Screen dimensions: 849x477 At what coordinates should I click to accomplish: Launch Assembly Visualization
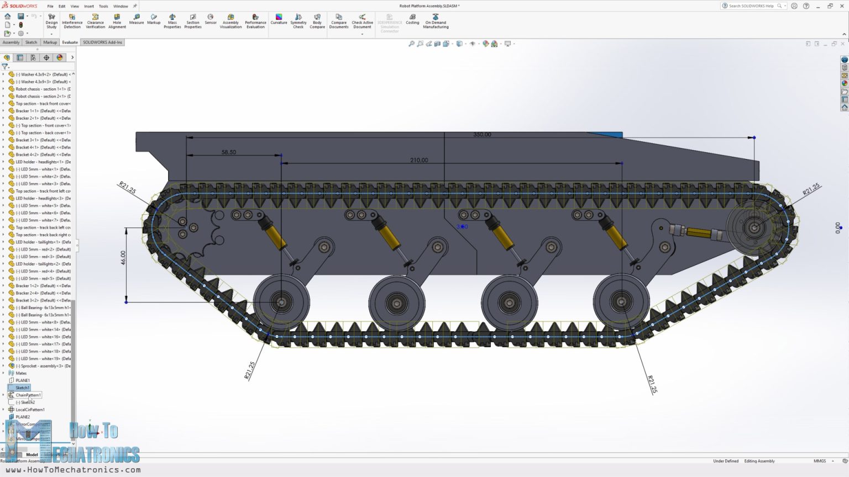[x=230, y=21]
